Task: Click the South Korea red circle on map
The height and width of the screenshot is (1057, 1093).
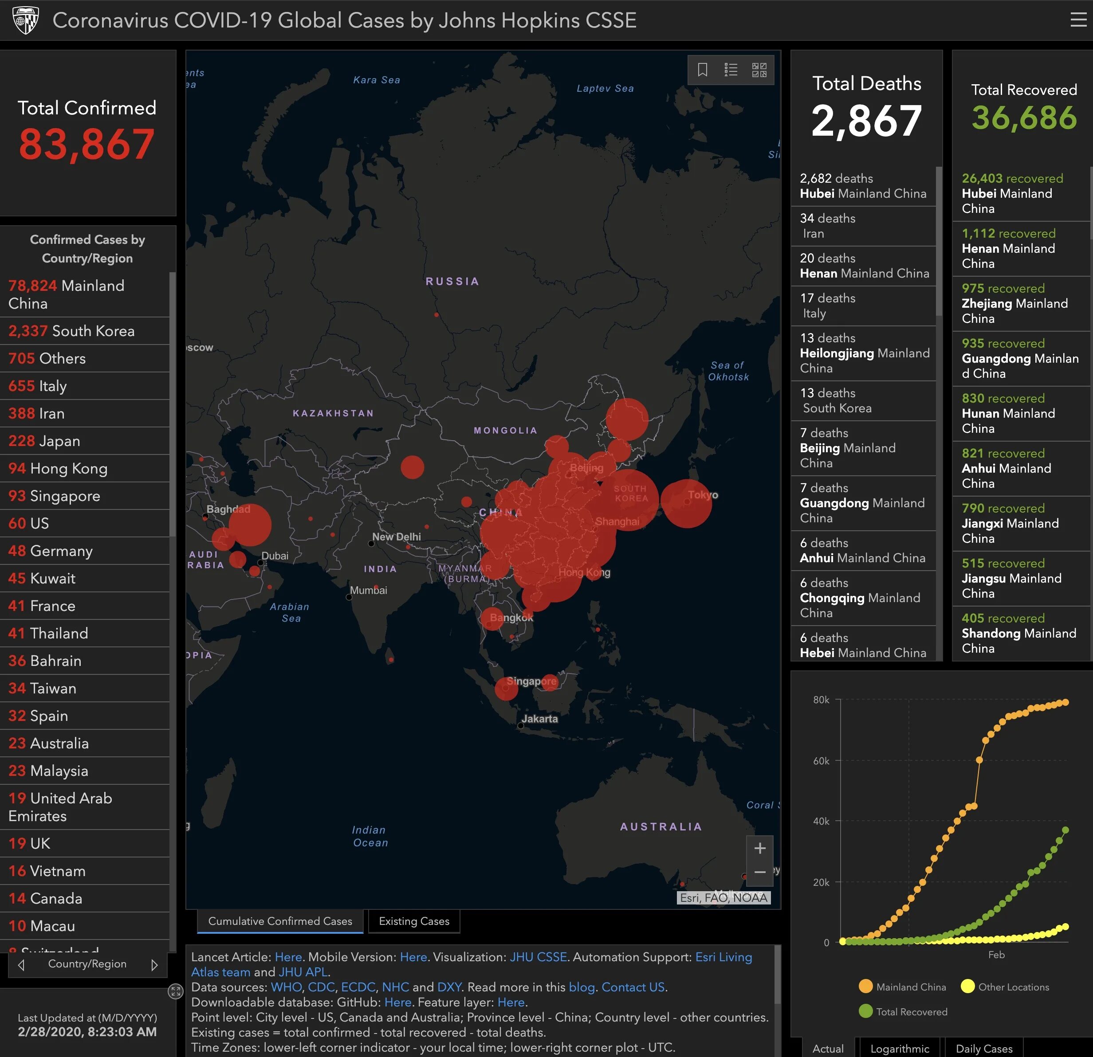Action: [x=629, y=499]
